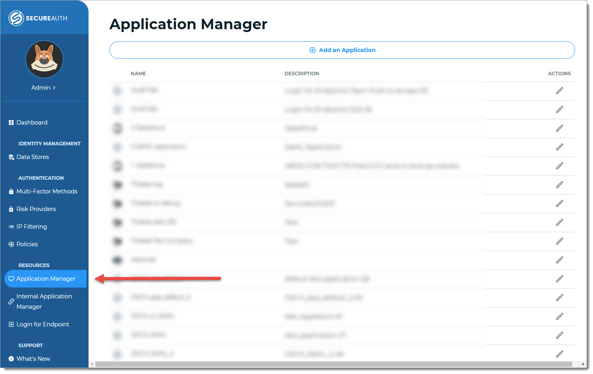The image size is (593, 374).
Task: Click the Risk Providers lock icon
Action: click(x=11, y=209)
